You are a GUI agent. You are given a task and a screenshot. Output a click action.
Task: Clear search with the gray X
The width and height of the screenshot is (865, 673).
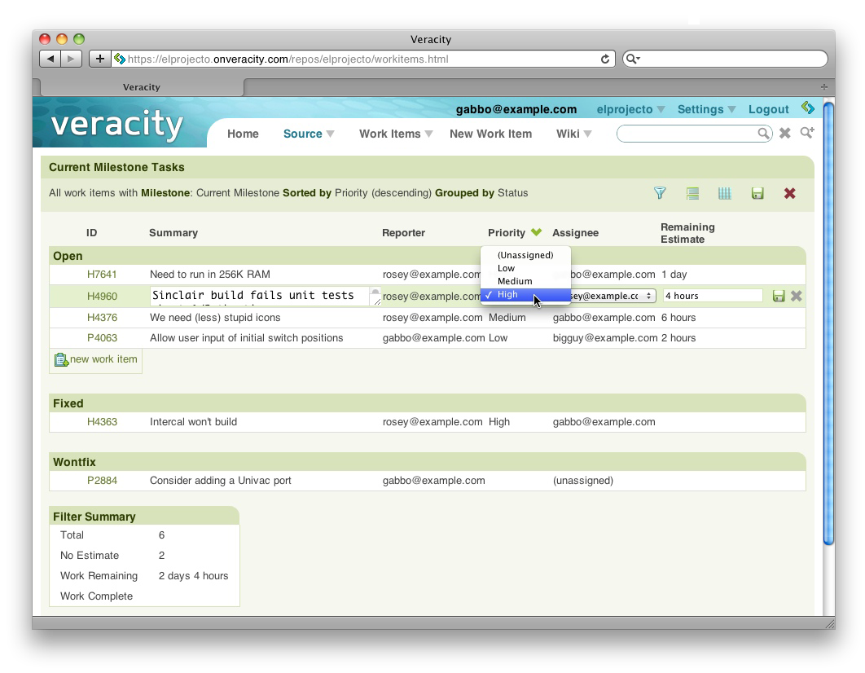click(x=785, y=133)
